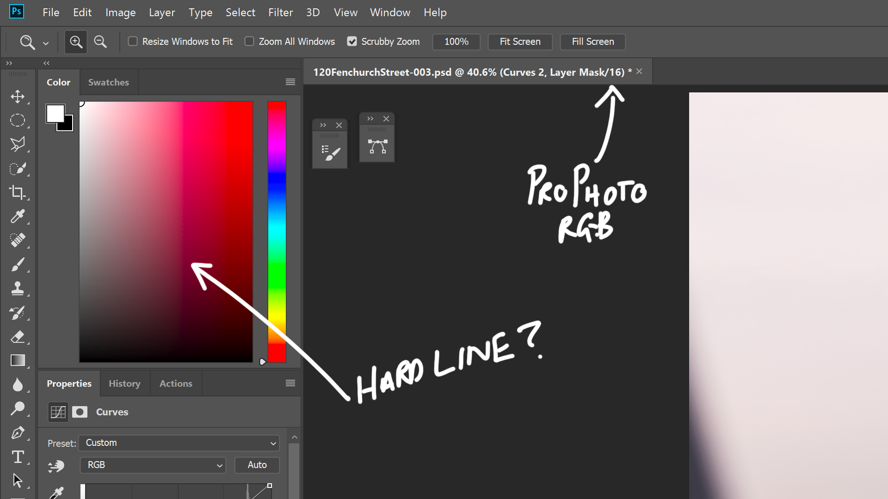Select the Crop tool
Screen dimensions: 888x499
click(x=18, y=192)
